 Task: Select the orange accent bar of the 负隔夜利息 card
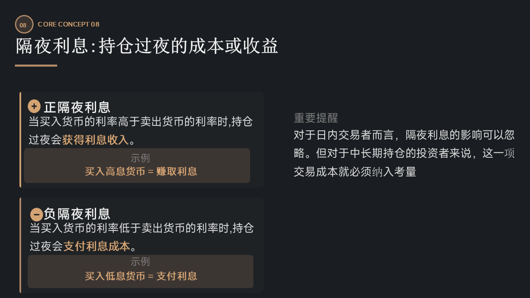pyautogui.click(x=20, y=245)
